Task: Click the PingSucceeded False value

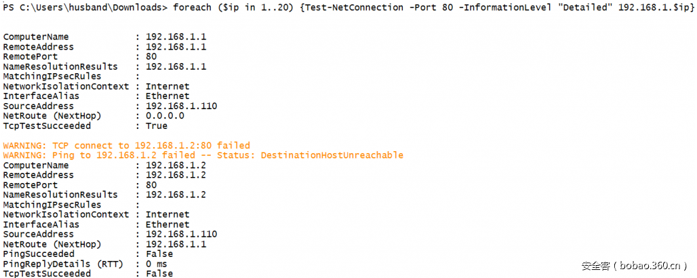Action: pos(159,254)
